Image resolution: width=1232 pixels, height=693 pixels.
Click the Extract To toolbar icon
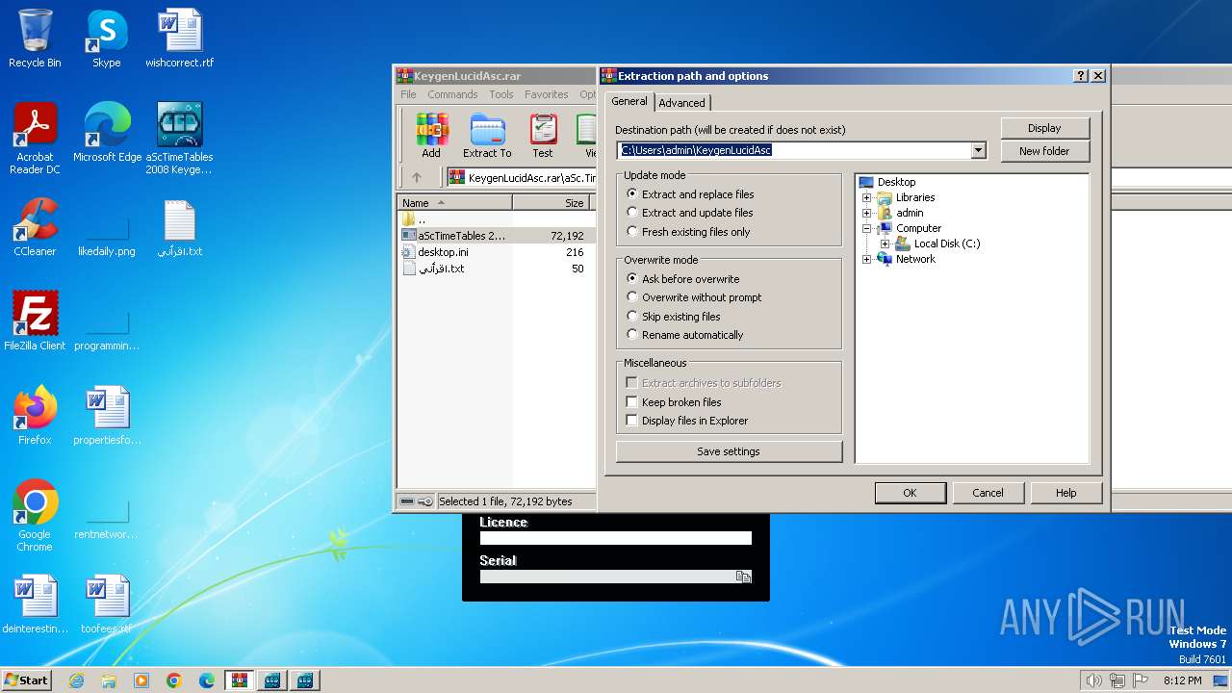coord(487,136)
